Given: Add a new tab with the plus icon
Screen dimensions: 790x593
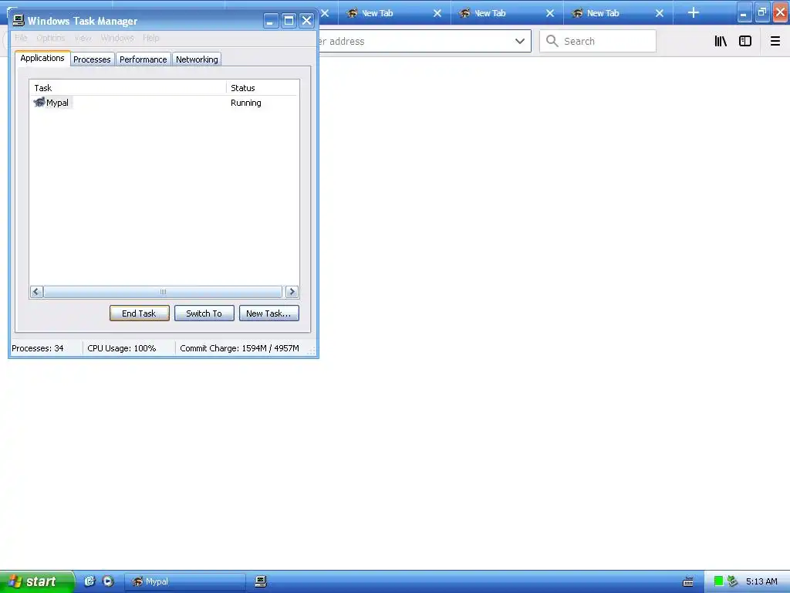Looking at the screenshot, I should coord(694,12).
